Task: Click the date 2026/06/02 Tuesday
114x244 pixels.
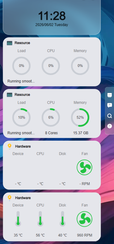Action: (x=52, y=25)
